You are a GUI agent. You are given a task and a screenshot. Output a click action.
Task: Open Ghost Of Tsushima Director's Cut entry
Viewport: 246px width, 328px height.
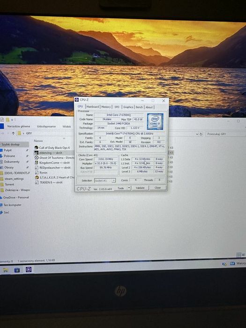pos(54,158)
